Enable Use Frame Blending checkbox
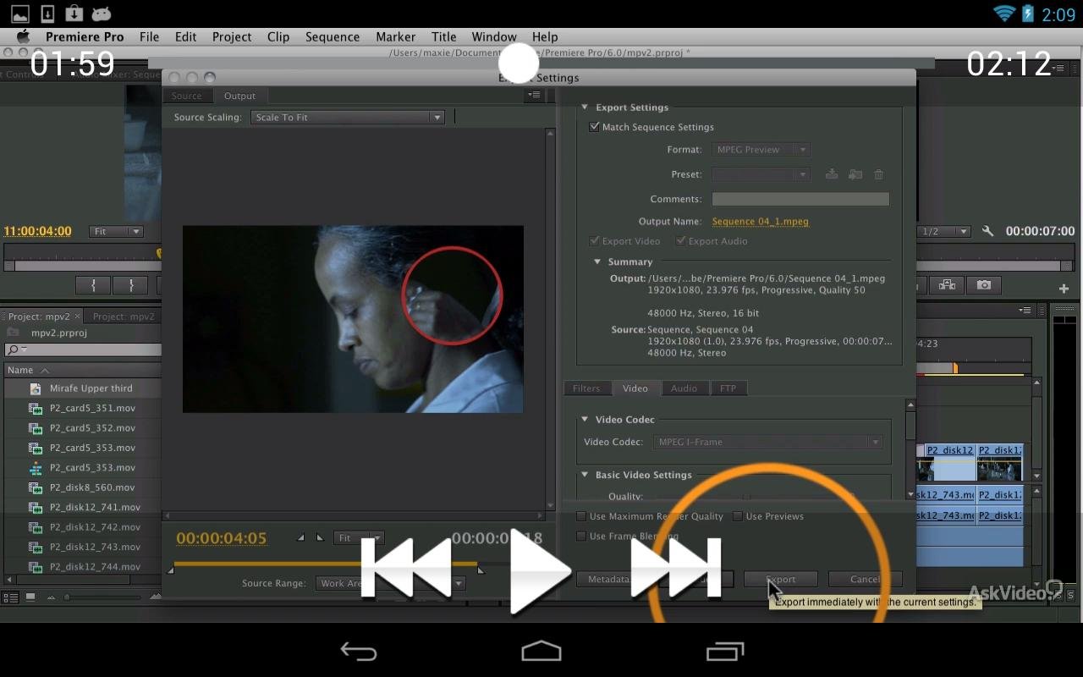 (x=581, y=537)
